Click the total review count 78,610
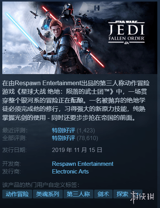The width and height of the screenshot is (160, 208). [x=88, y=138]
